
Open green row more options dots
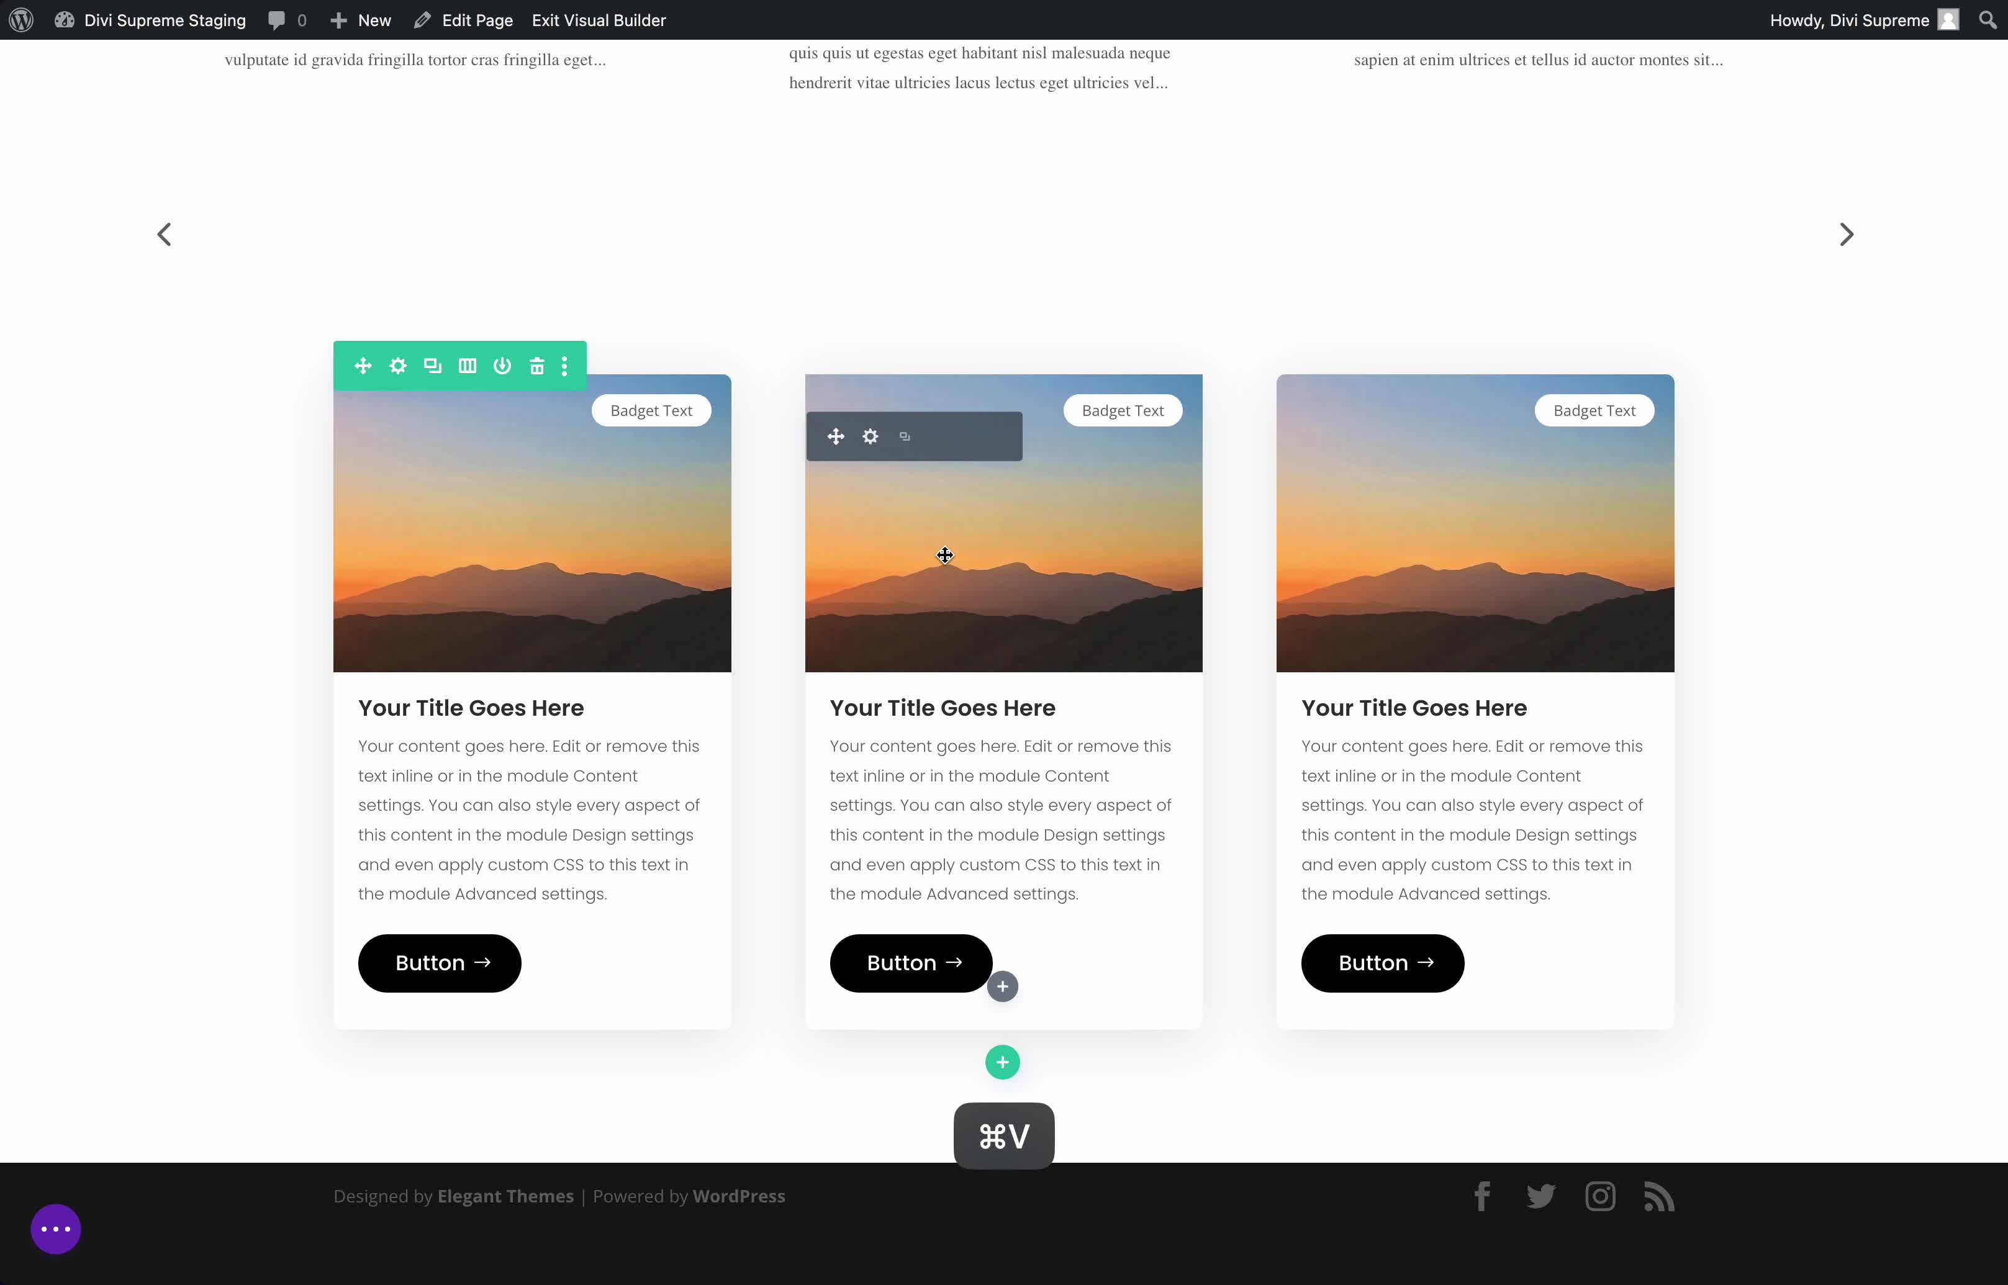click(x=565, y=366)
